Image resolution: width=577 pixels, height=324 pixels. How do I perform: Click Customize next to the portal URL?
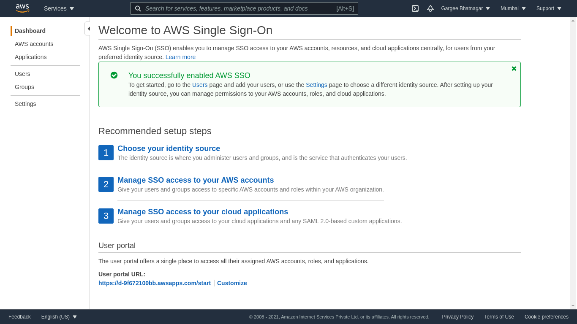point(232,283)
